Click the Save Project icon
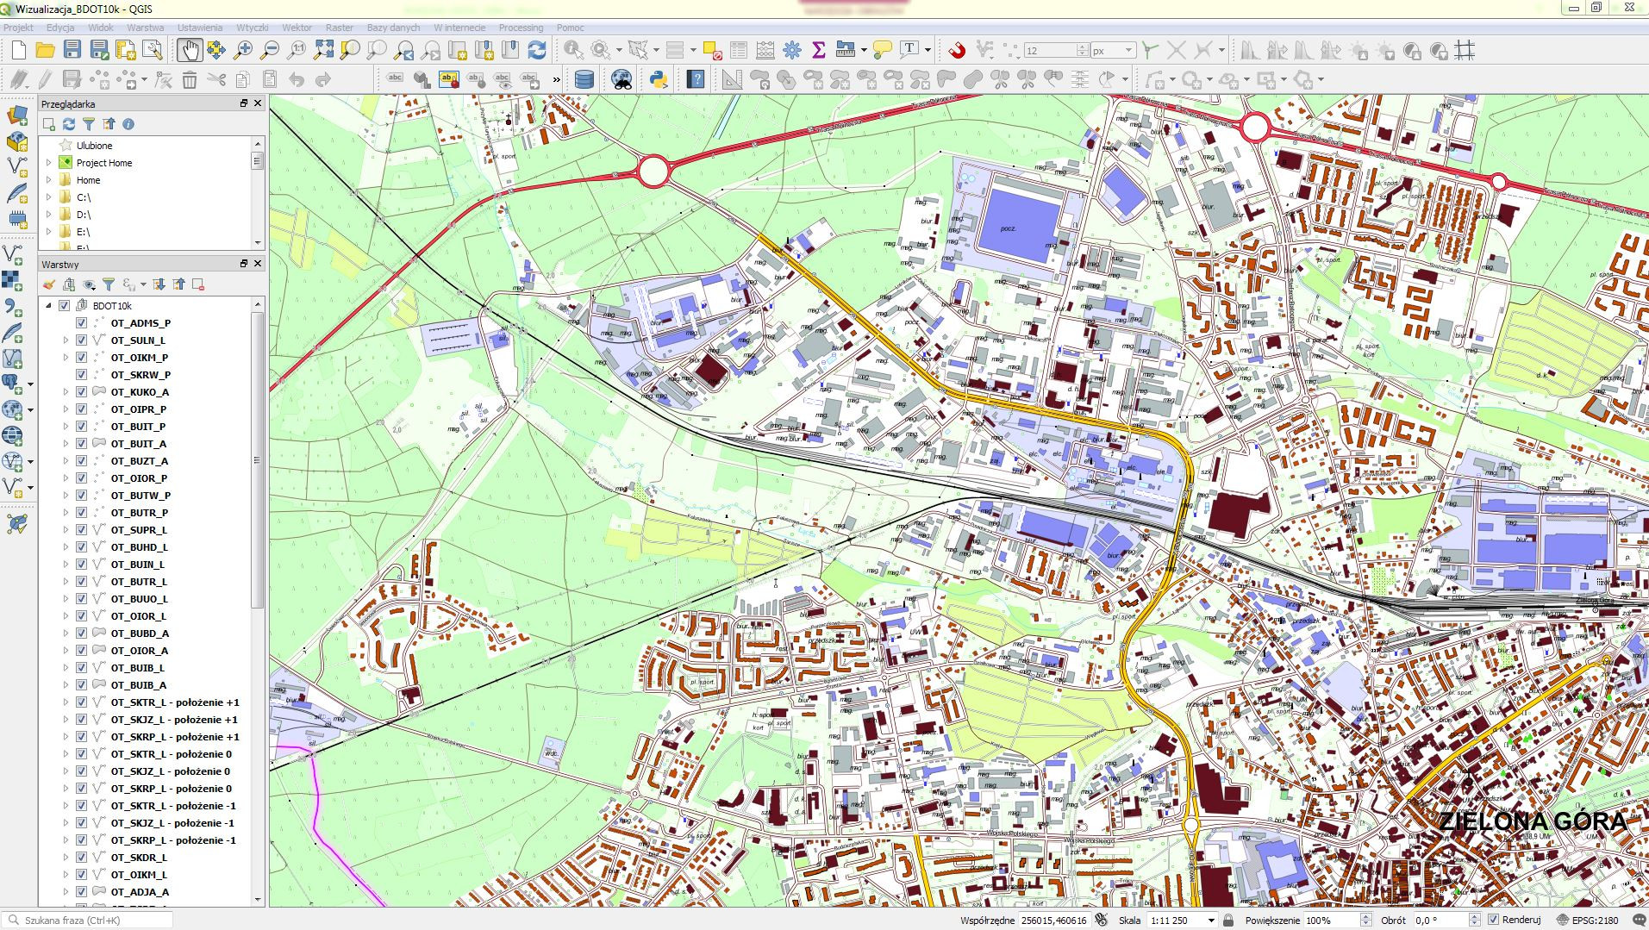Viewport: 1649px width, 930px height. point(72,50)
